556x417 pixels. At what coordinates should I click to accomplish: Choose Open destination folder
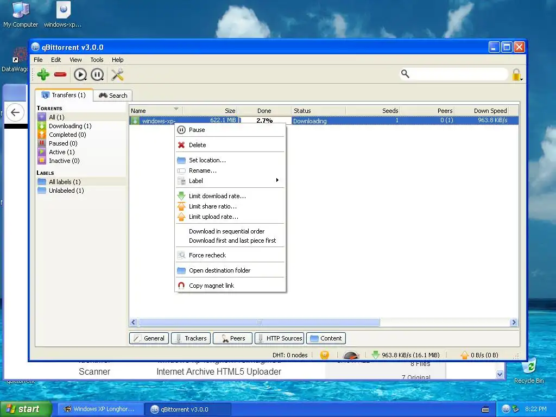pos(230,270)
